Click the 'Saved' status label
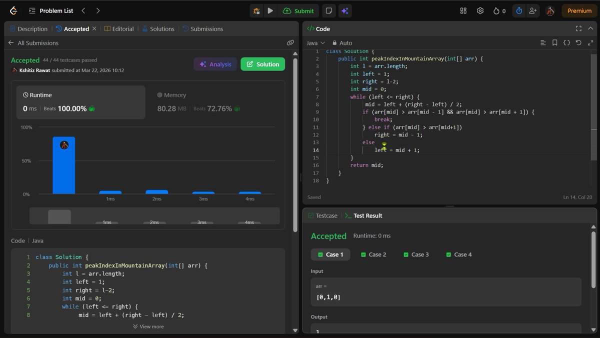The width and height of the screenshot is (600, 338). [314, 197]
